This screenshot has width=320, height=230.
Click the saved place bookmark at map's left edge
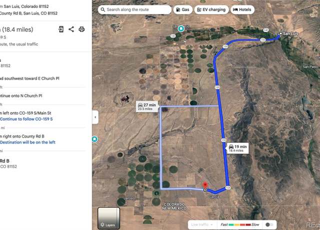click(94, 139)
